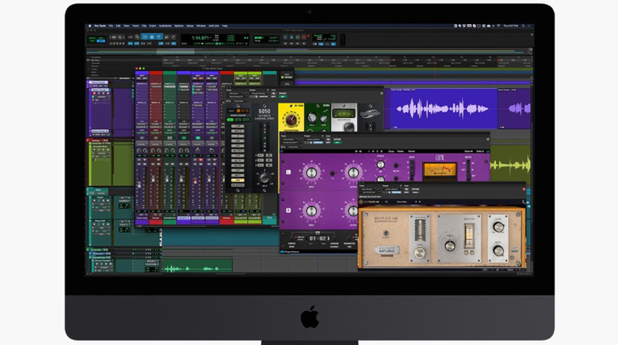Open Preset dropdown in purple compressor header
Image resolution: width=618 pixels, height=345 pixels.
point(313,139)
